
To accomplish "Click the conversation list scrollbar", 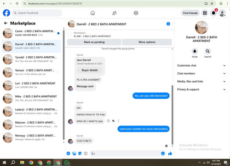I will coord(63,85).
